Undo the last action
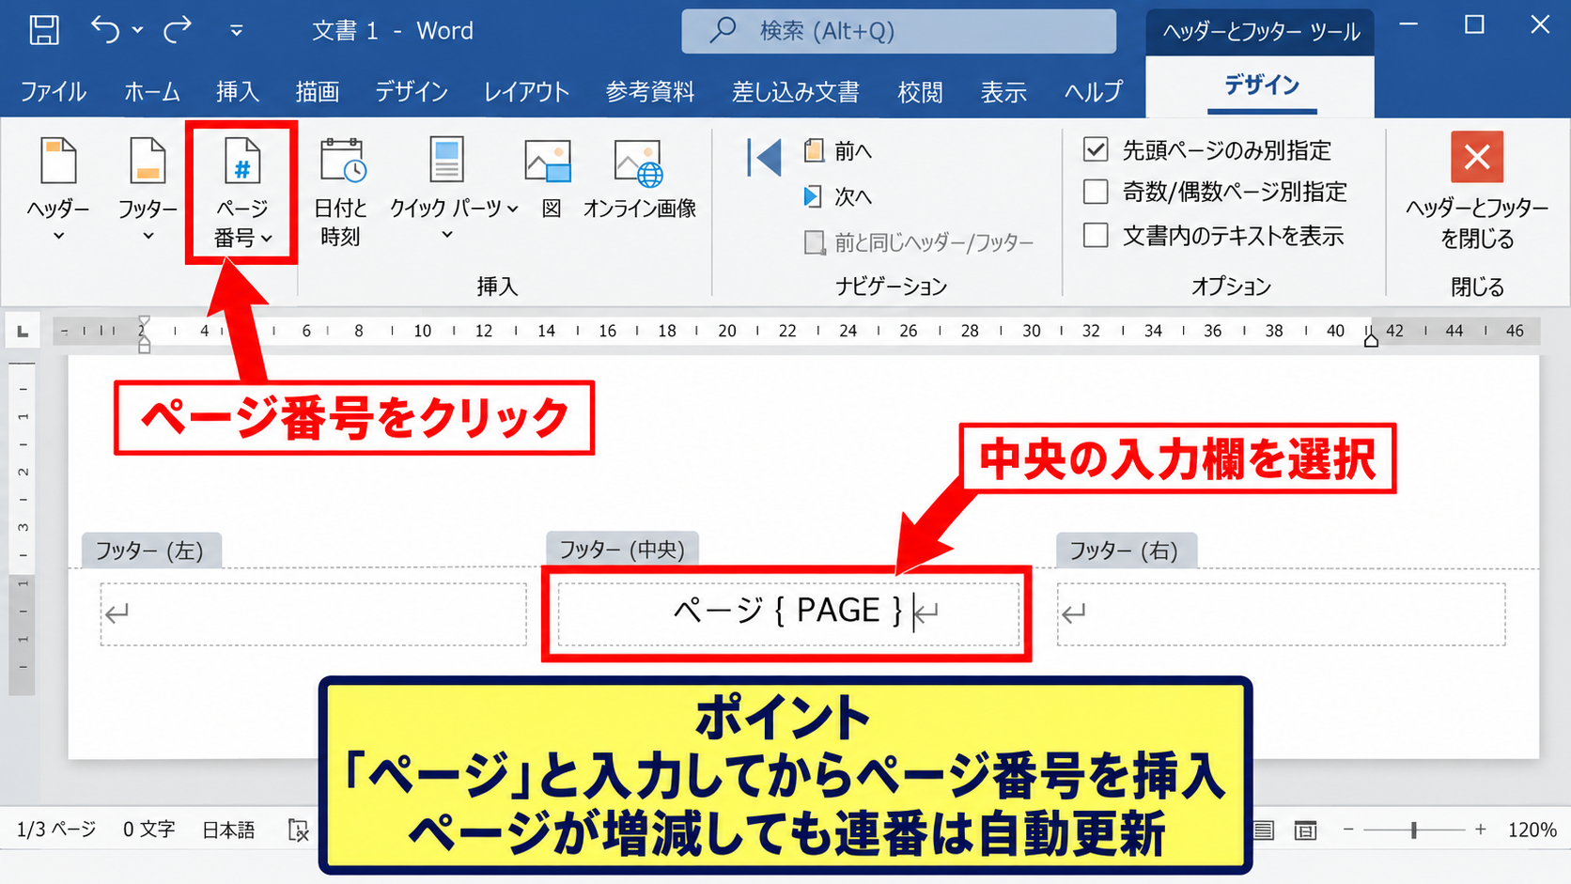 tap(104, 30)
